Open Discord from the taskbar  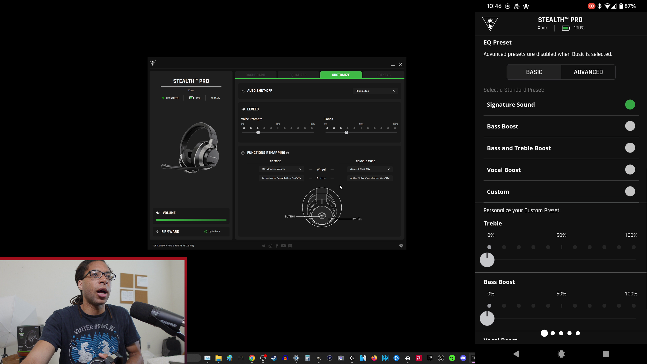463,358
